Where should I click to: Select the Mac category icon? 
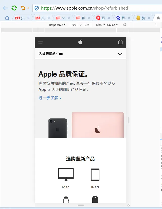pos(66,175)
